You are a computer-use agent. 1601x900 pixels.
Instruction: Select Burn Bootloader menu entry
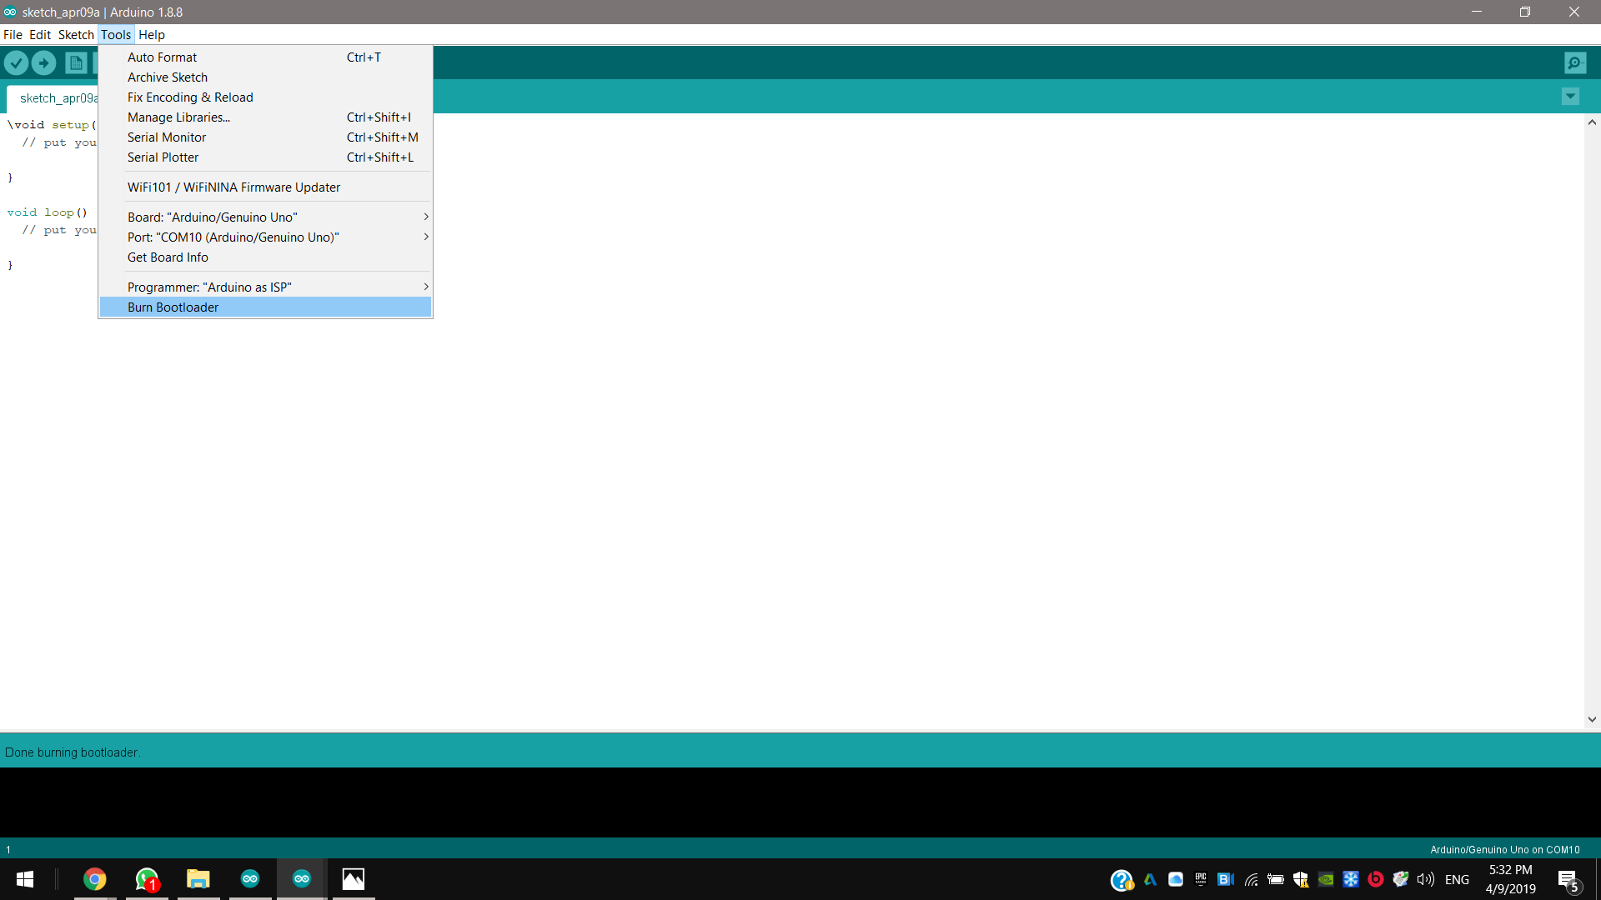pyautogui.click(x=173, y=307)
